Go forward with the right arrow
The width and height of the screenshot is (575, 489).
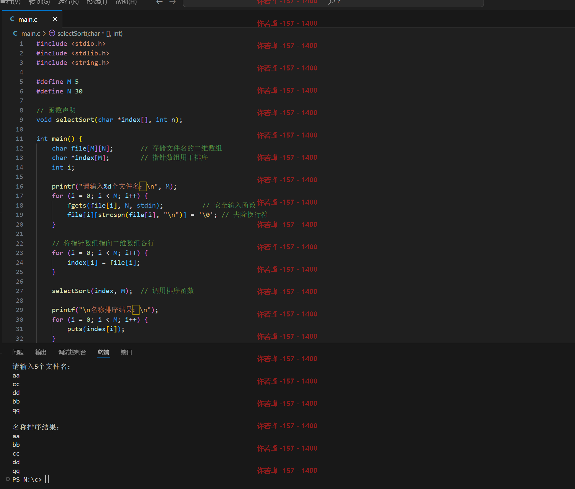173,2
